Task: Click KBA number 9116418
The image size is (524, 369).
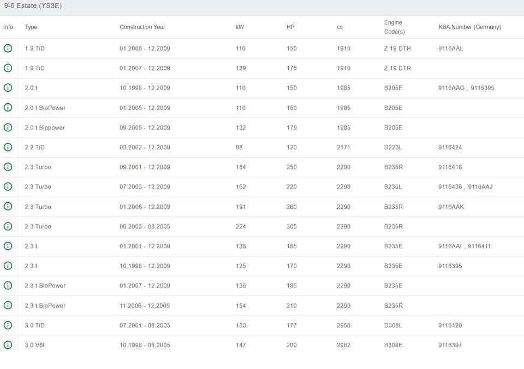Action: [450, 167]
